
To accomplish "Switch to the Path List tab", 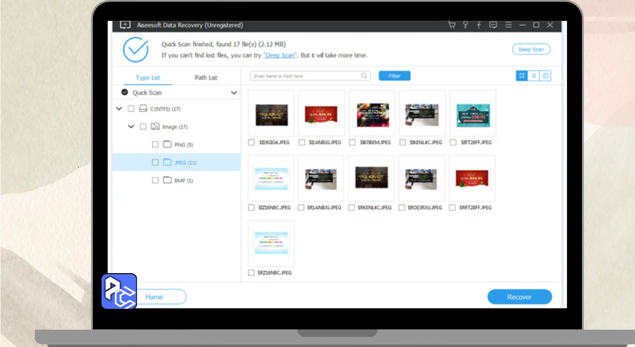I will [x=206, y=78].
